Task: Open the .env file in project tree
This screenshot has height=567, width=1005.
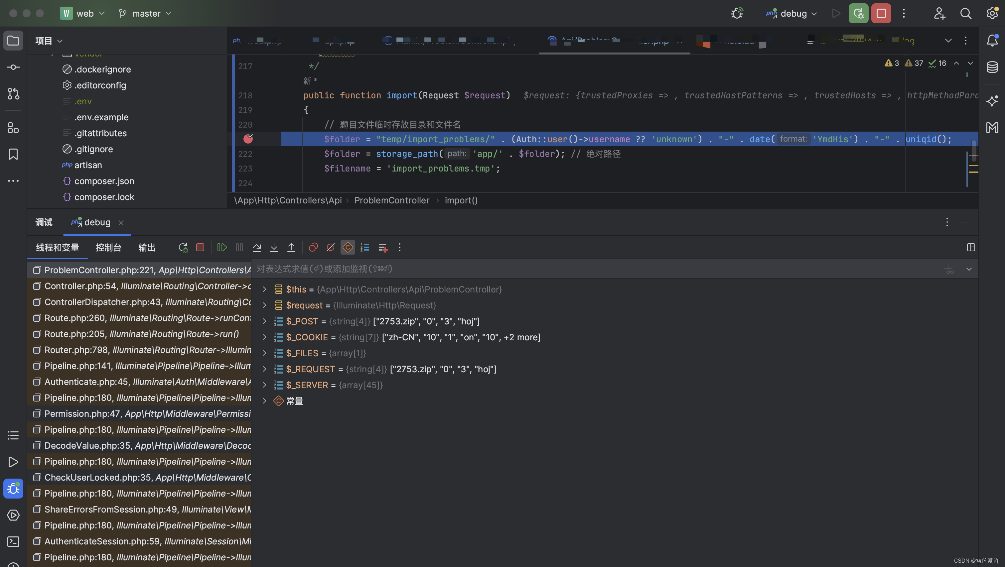Action: (83, 101)
